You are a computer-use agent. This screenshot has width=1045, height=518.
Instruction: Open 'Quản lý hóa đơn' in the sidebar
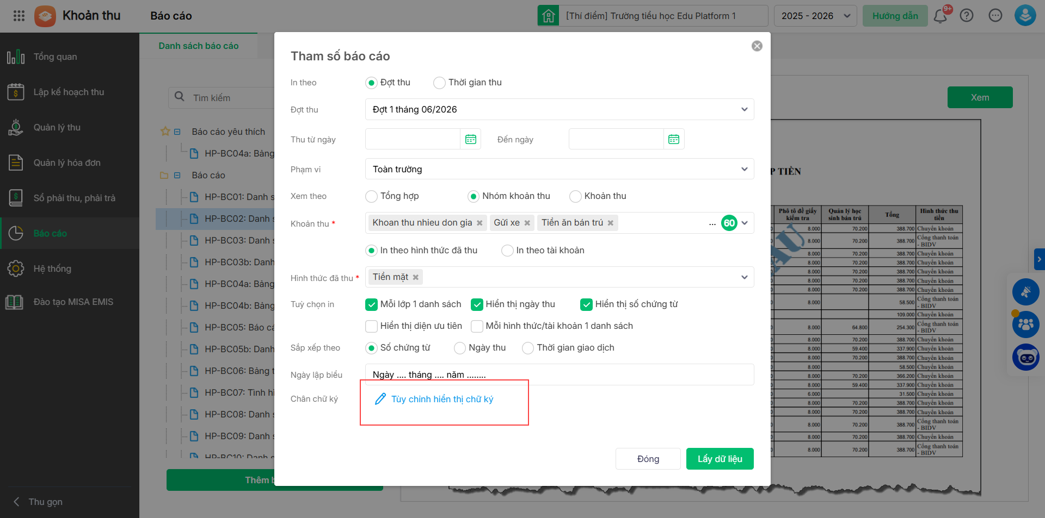coord(67,163)
